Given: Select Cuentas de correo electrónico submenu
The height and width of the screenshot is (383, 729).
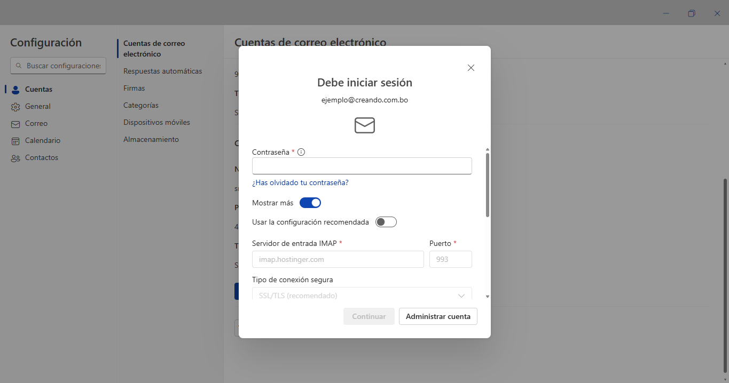Looking at the screenshot, I should (x=154, y=49).
